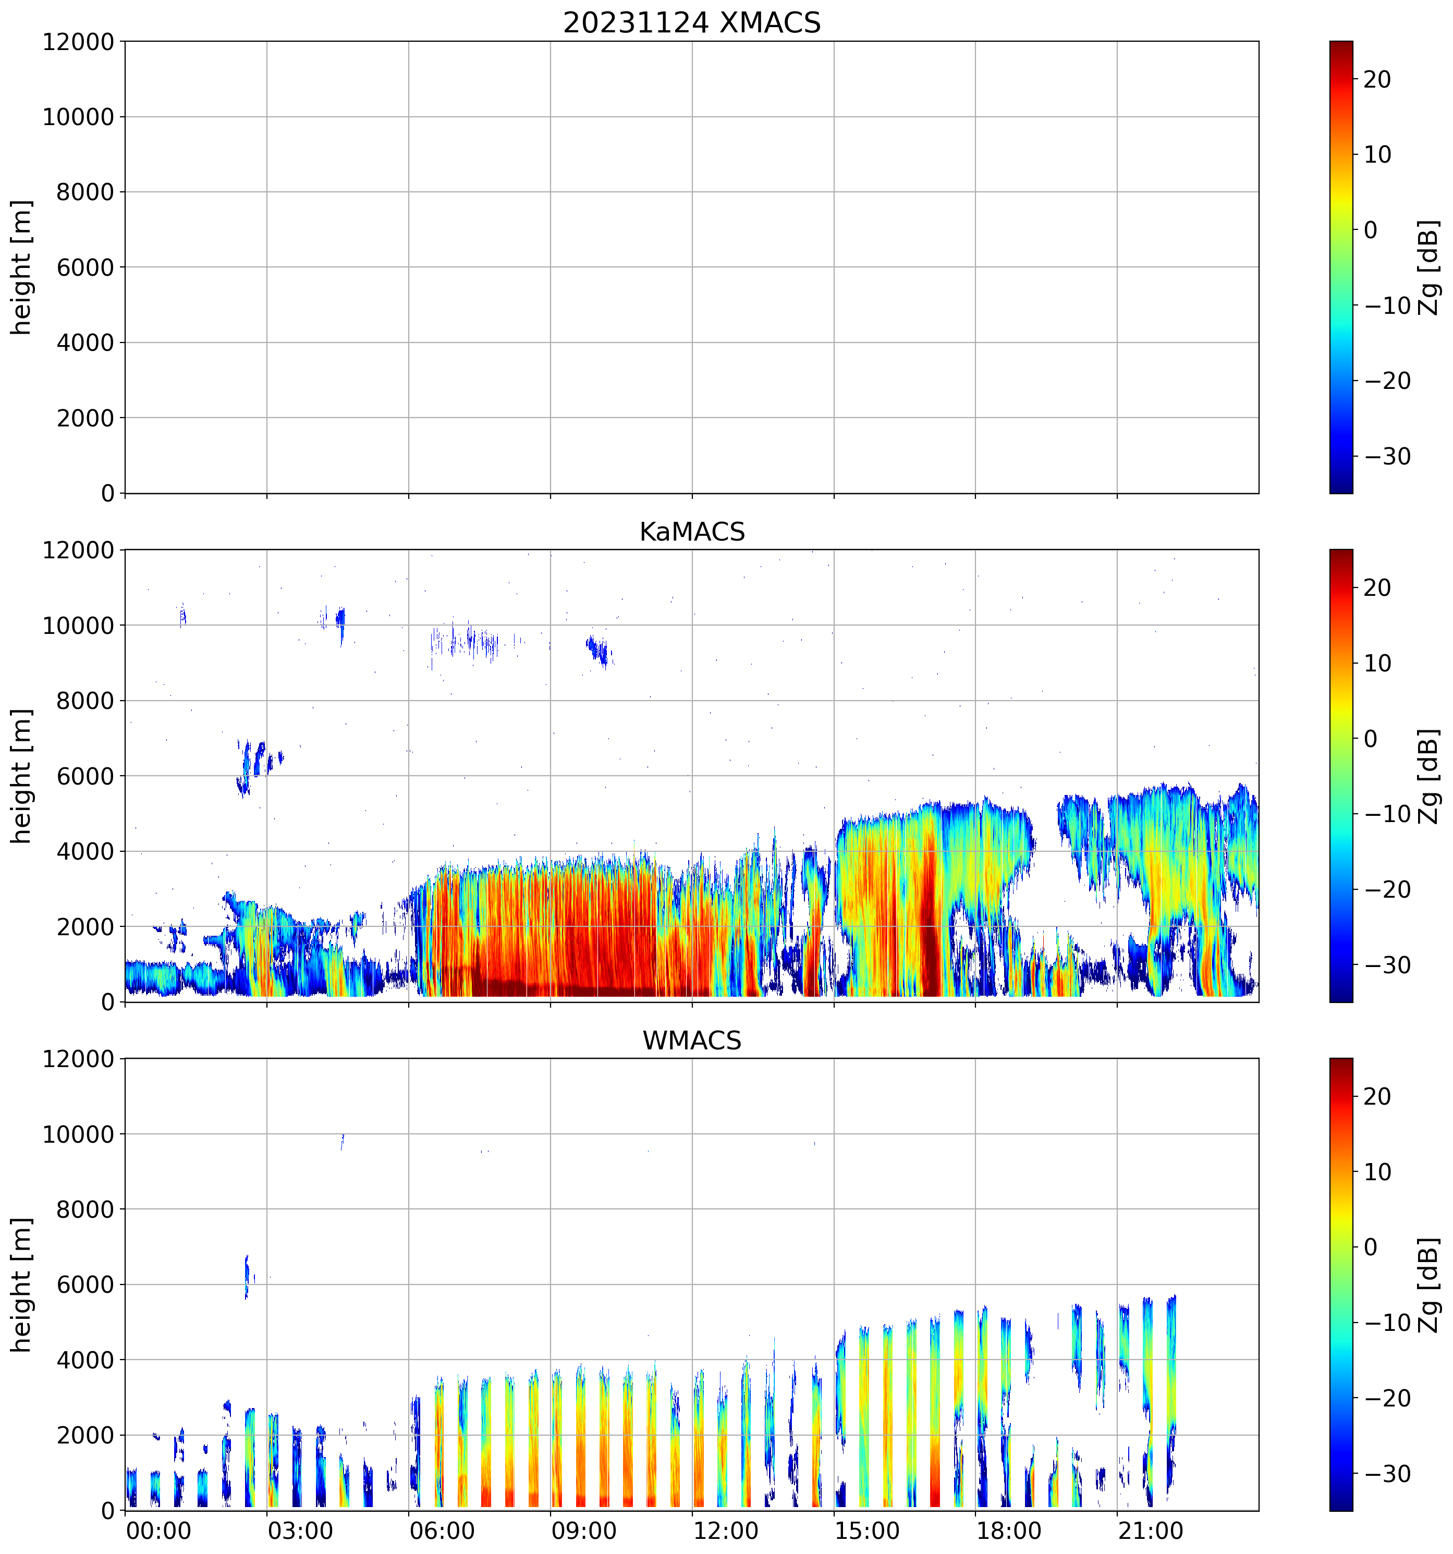
Task: Click the WMACS height [m] axis label
Action: [22, 1284]
